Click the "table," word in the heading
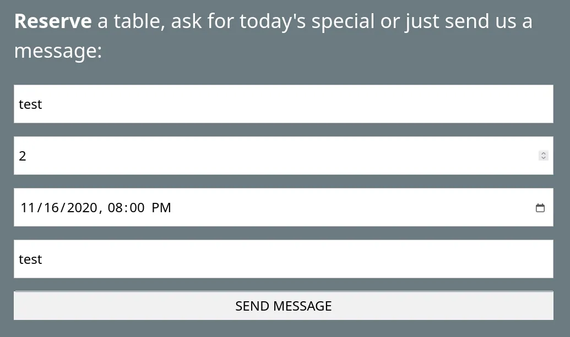 (x=139, y=22)
